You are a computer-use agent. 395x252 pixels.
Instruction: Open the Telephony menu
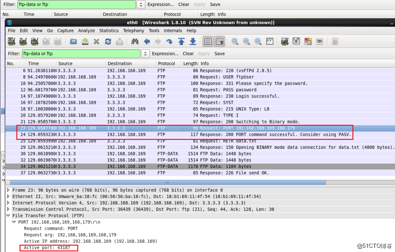pyautogui.click(x=134, y=31)
